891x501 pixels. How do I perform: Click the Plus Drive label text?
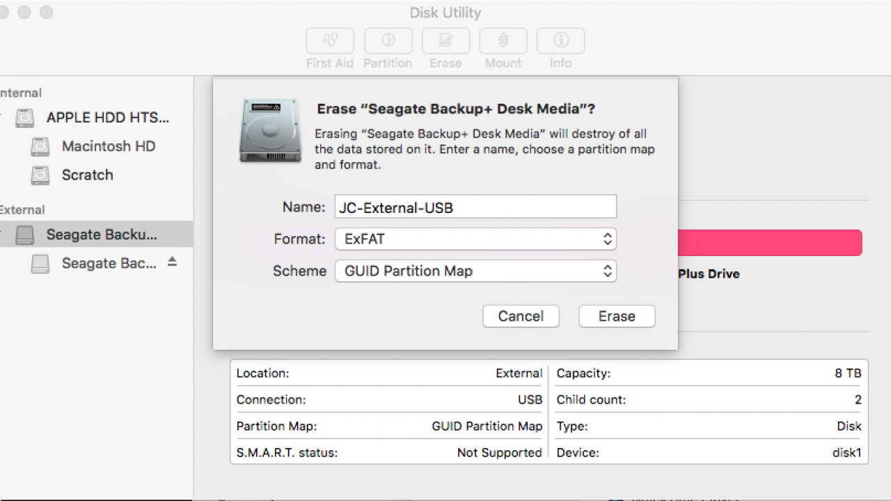709,273
